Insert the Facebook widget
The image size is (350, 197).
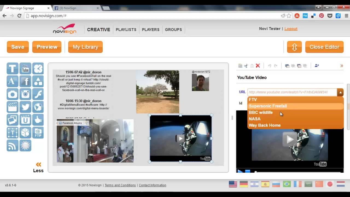tap(25, 81)
